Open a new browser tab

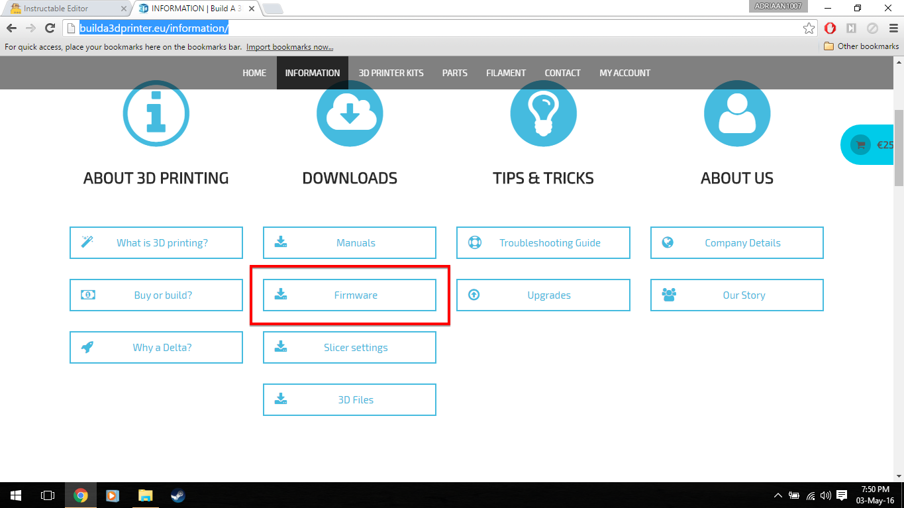272,9
